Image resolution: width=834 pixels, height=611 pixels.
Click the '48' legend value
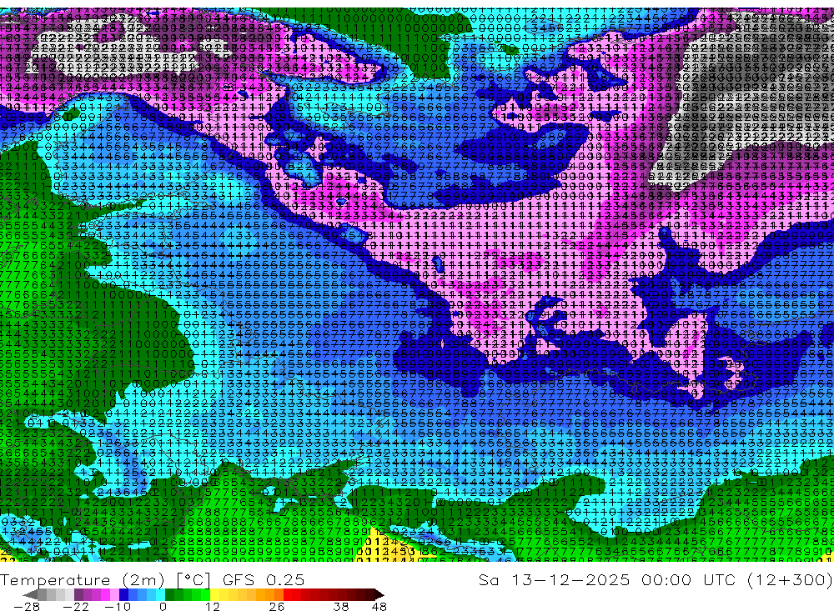(x=379, y=607)
